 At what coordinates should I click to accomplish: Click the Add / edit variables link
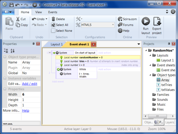pos(30,84)
